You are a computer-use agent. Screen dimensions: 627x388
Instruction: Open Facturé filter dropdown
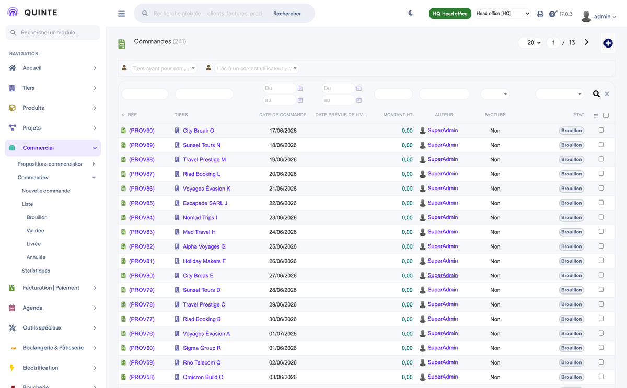494,94
